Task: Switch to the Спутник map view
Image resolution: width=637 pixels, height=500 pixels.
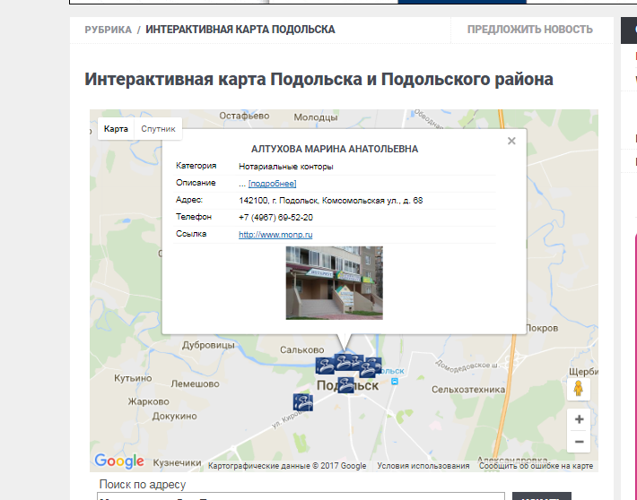Action: coord(159,129)
